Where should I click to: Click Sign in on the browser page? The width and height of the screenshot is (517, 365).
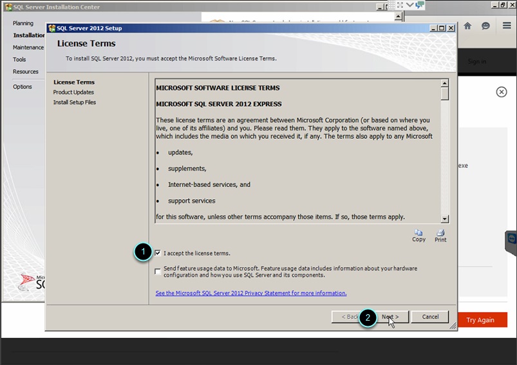click(477, 62)
